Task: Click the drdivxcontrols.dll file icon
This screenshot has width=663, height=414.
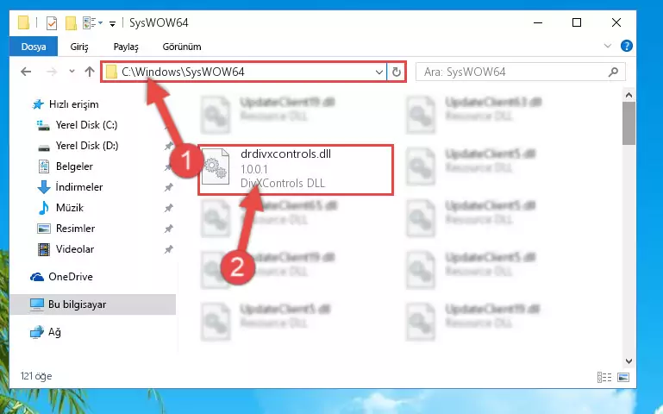Action: [216, 167]
